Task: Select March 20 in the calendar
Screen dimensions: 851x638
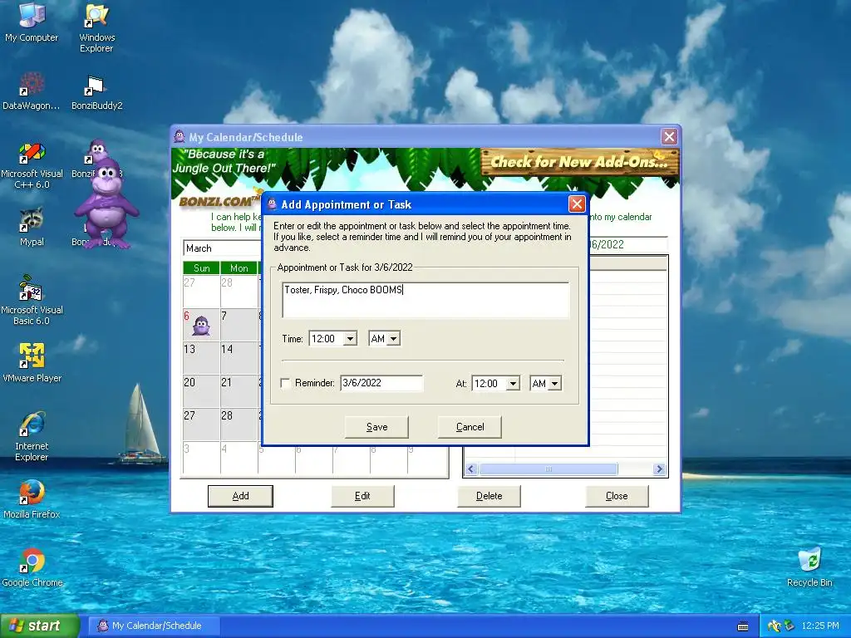Action: (x=201, y=390)
